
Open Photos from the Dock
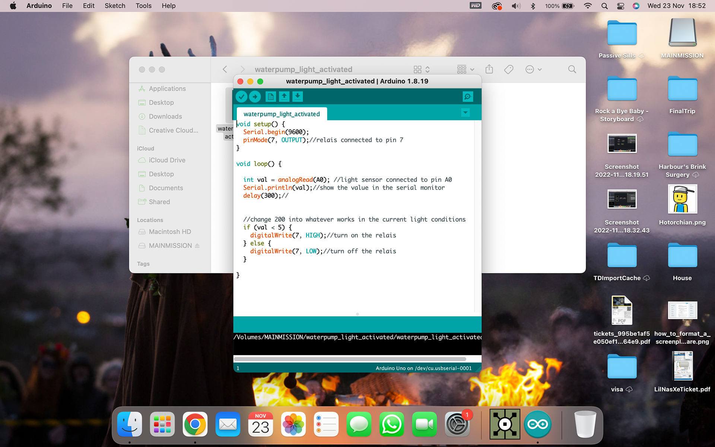293,424
